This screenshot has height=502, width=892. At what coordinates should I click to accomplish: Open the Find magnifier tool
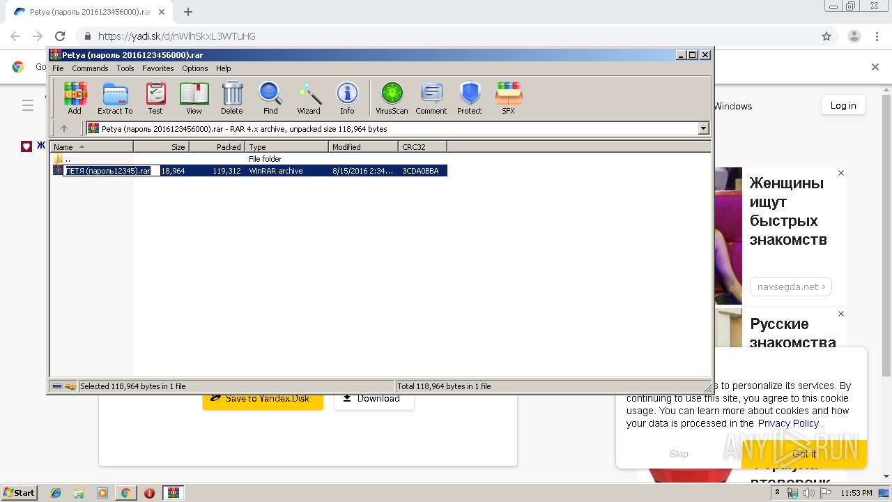click(270, 98)
